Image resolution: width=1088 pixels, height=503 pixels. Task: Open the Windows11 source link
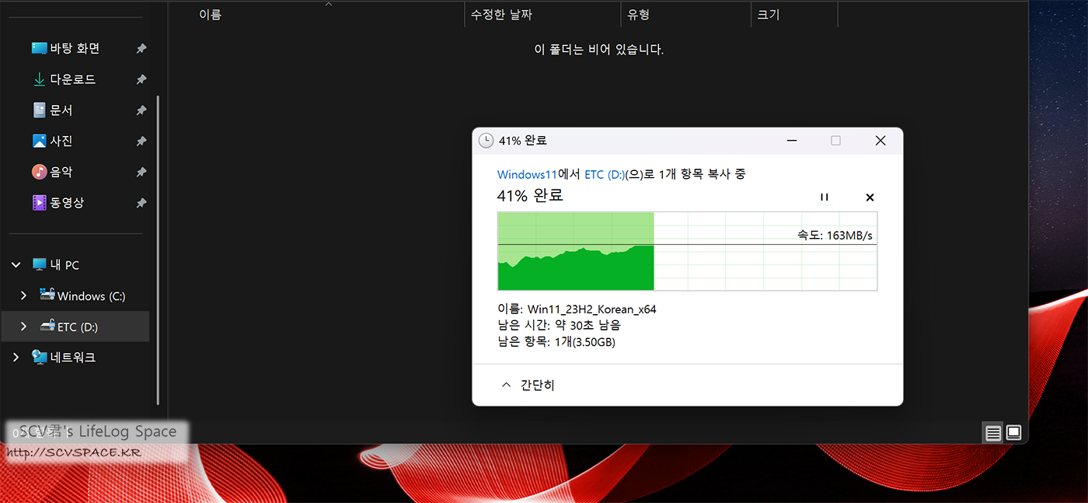(x=528, y=174)
